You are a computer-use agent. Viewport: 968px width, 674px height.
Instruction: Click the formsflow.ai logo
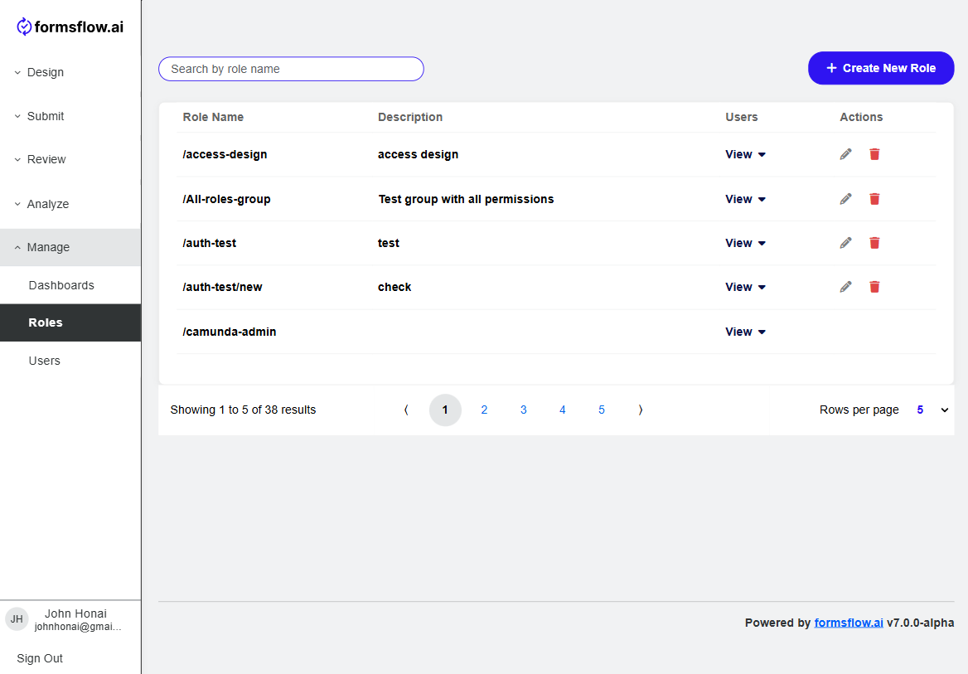70,27
